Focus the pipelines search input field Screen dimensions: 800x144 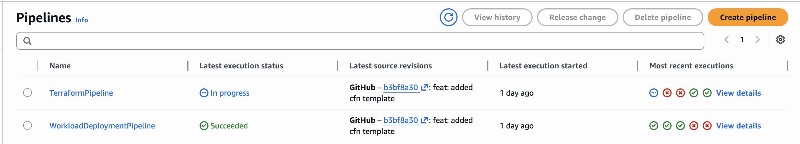366,41
